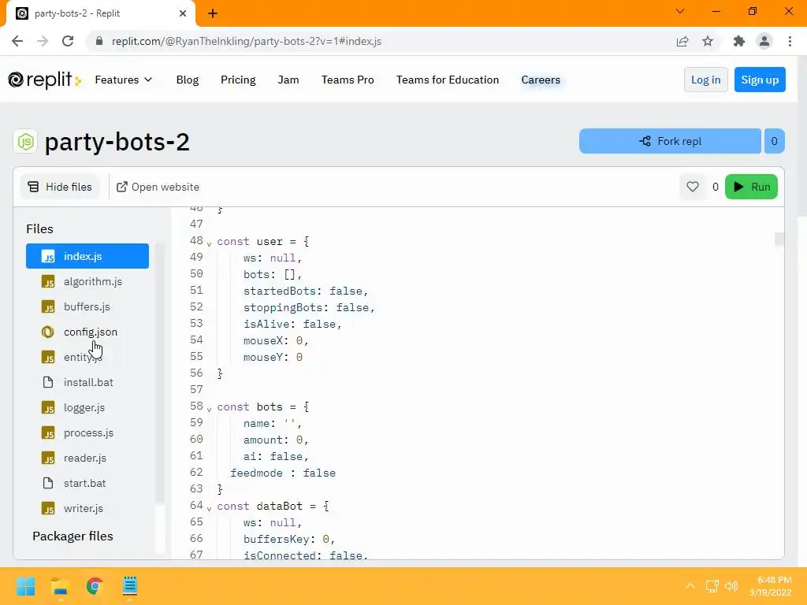
Task: Open browser extensions menu
Action: [739, 41]
